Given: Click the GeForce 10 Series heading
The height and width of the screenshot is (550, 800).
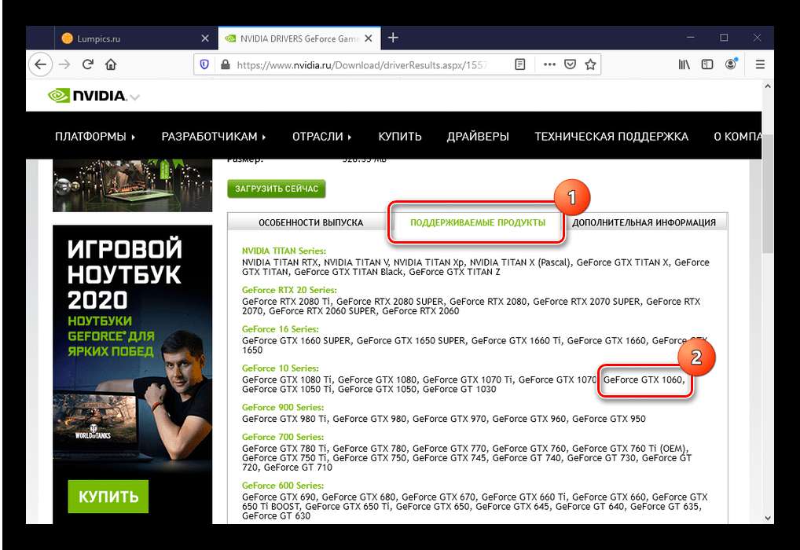Looking at the screenshot, I should coord(280,368).
